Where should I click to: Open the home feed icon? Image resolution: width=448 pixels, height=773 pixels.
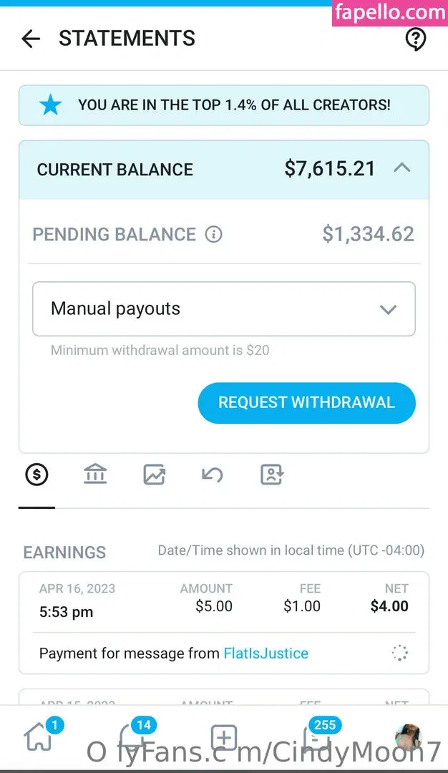tap(39, 738)
